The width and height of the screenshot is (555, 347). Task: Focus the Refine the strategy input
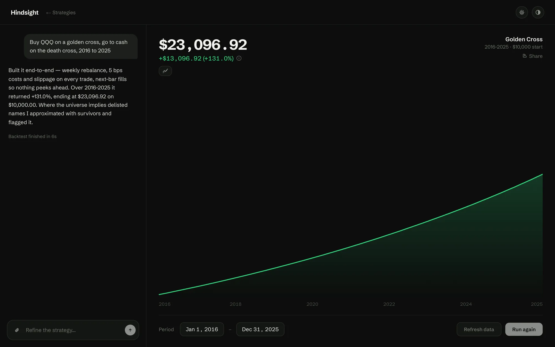click(x=73, y=330)
